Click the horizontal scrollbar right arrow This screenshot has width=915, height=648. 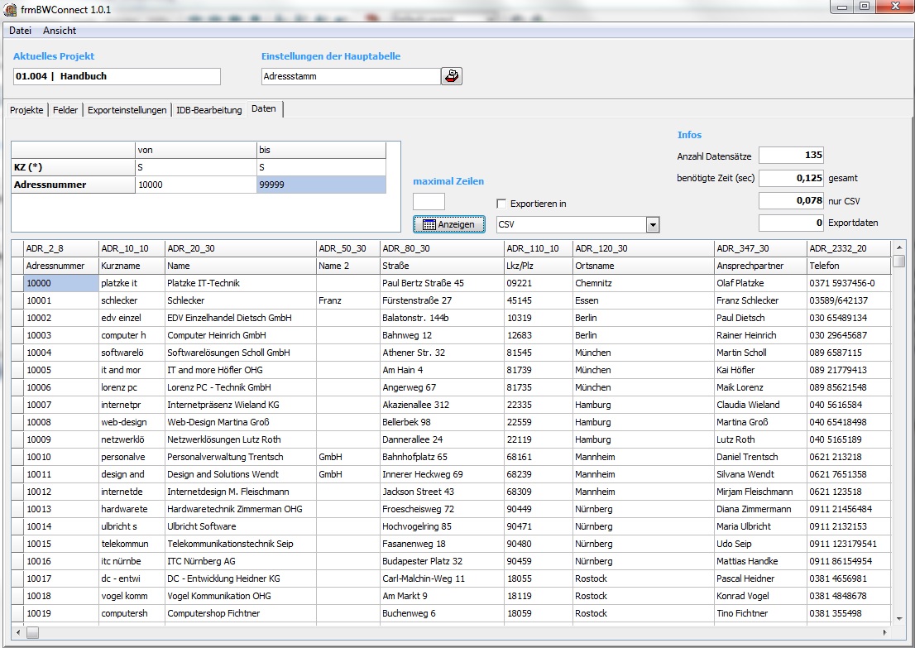(x=887, y=632)
